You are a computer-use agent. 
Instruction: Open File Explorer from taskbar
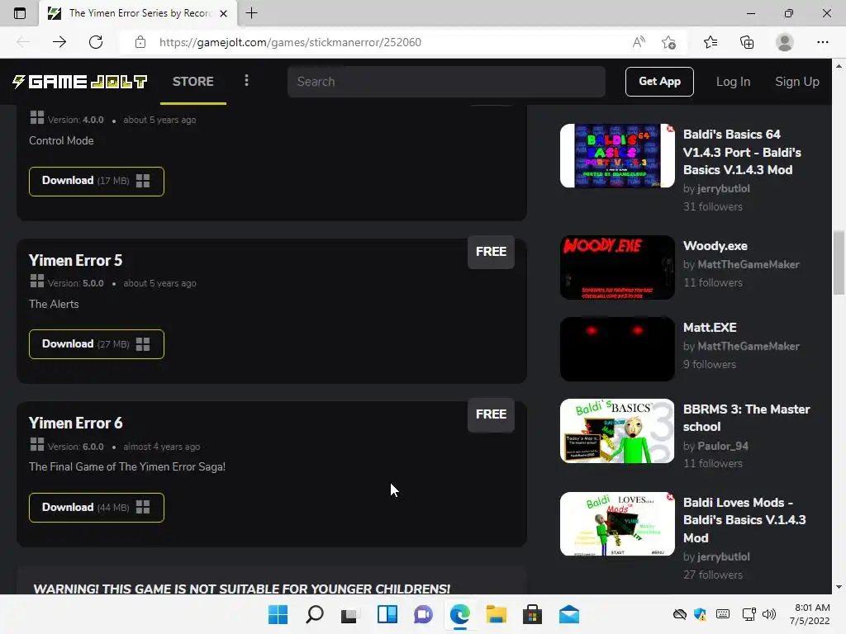tap(497, 614)
